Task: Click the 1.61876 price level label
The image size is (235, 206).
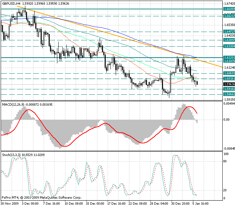Action: tap(229, 61)
